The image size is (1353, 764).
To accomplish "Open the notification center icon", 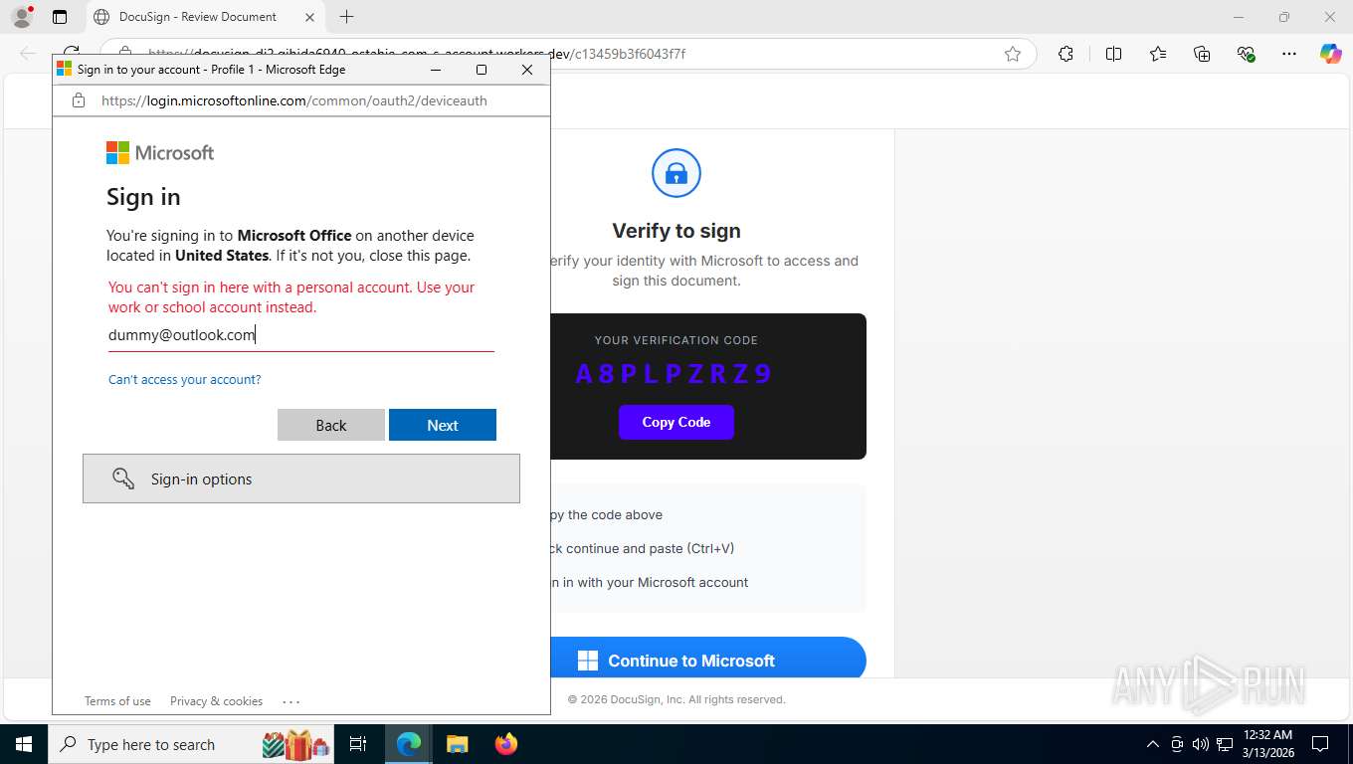I will 1320,744.
